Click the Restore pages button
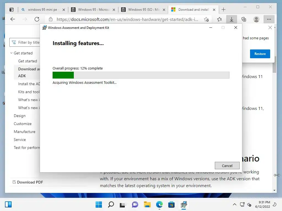 (x=260, y=54)
